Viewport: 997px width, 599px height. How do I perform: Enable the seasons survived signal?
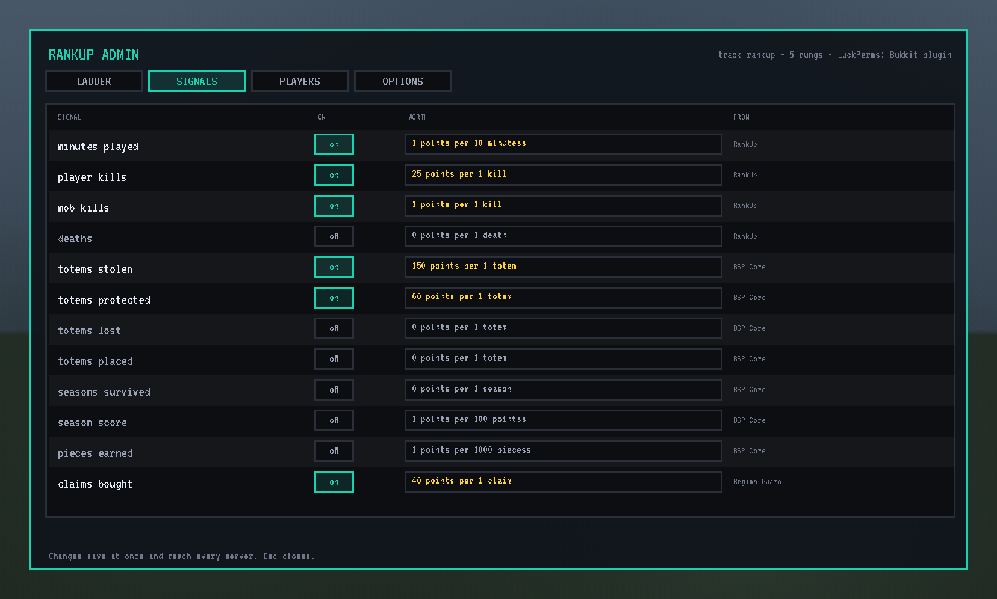click(334, 390)
